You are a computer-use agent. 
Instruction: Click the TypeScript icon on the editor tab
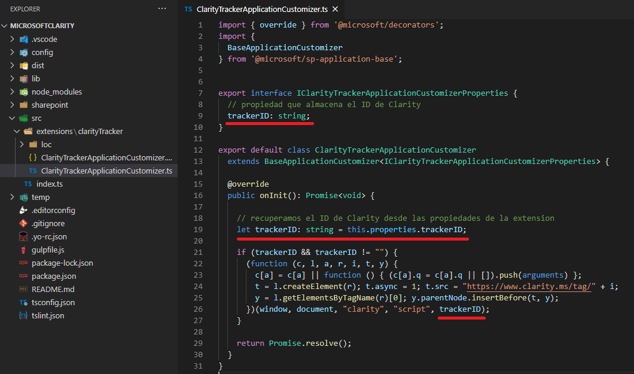click(188, 9)
